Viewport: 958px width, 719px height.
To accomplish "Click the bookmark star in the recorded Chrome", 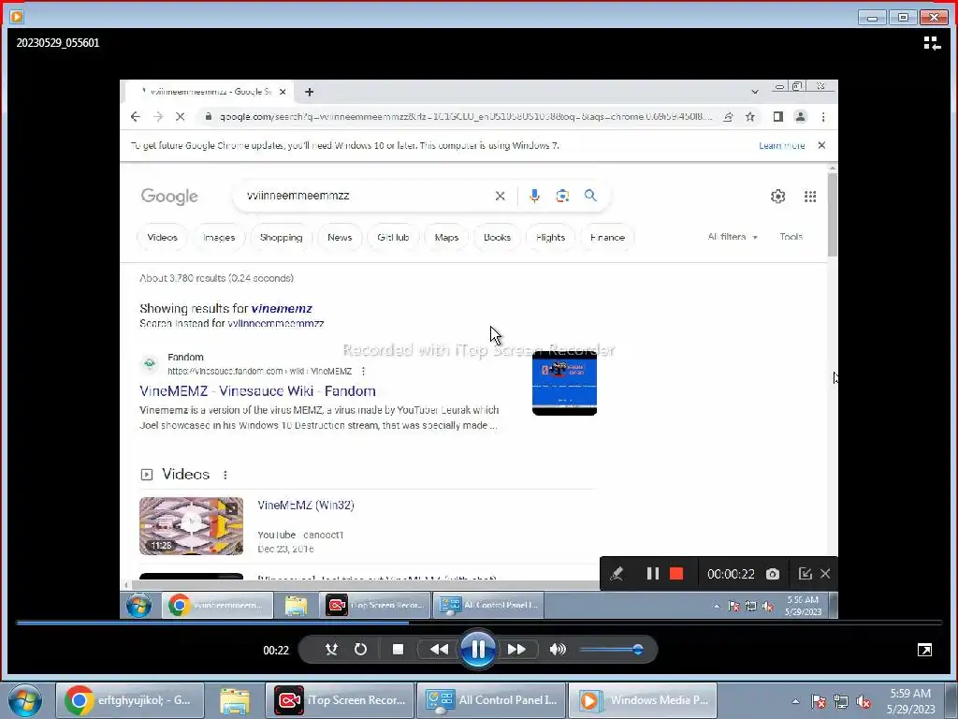I will click(x=749, y=116).
